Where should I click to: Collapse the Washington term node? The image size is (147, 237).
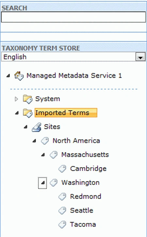[x=42, y=183]
